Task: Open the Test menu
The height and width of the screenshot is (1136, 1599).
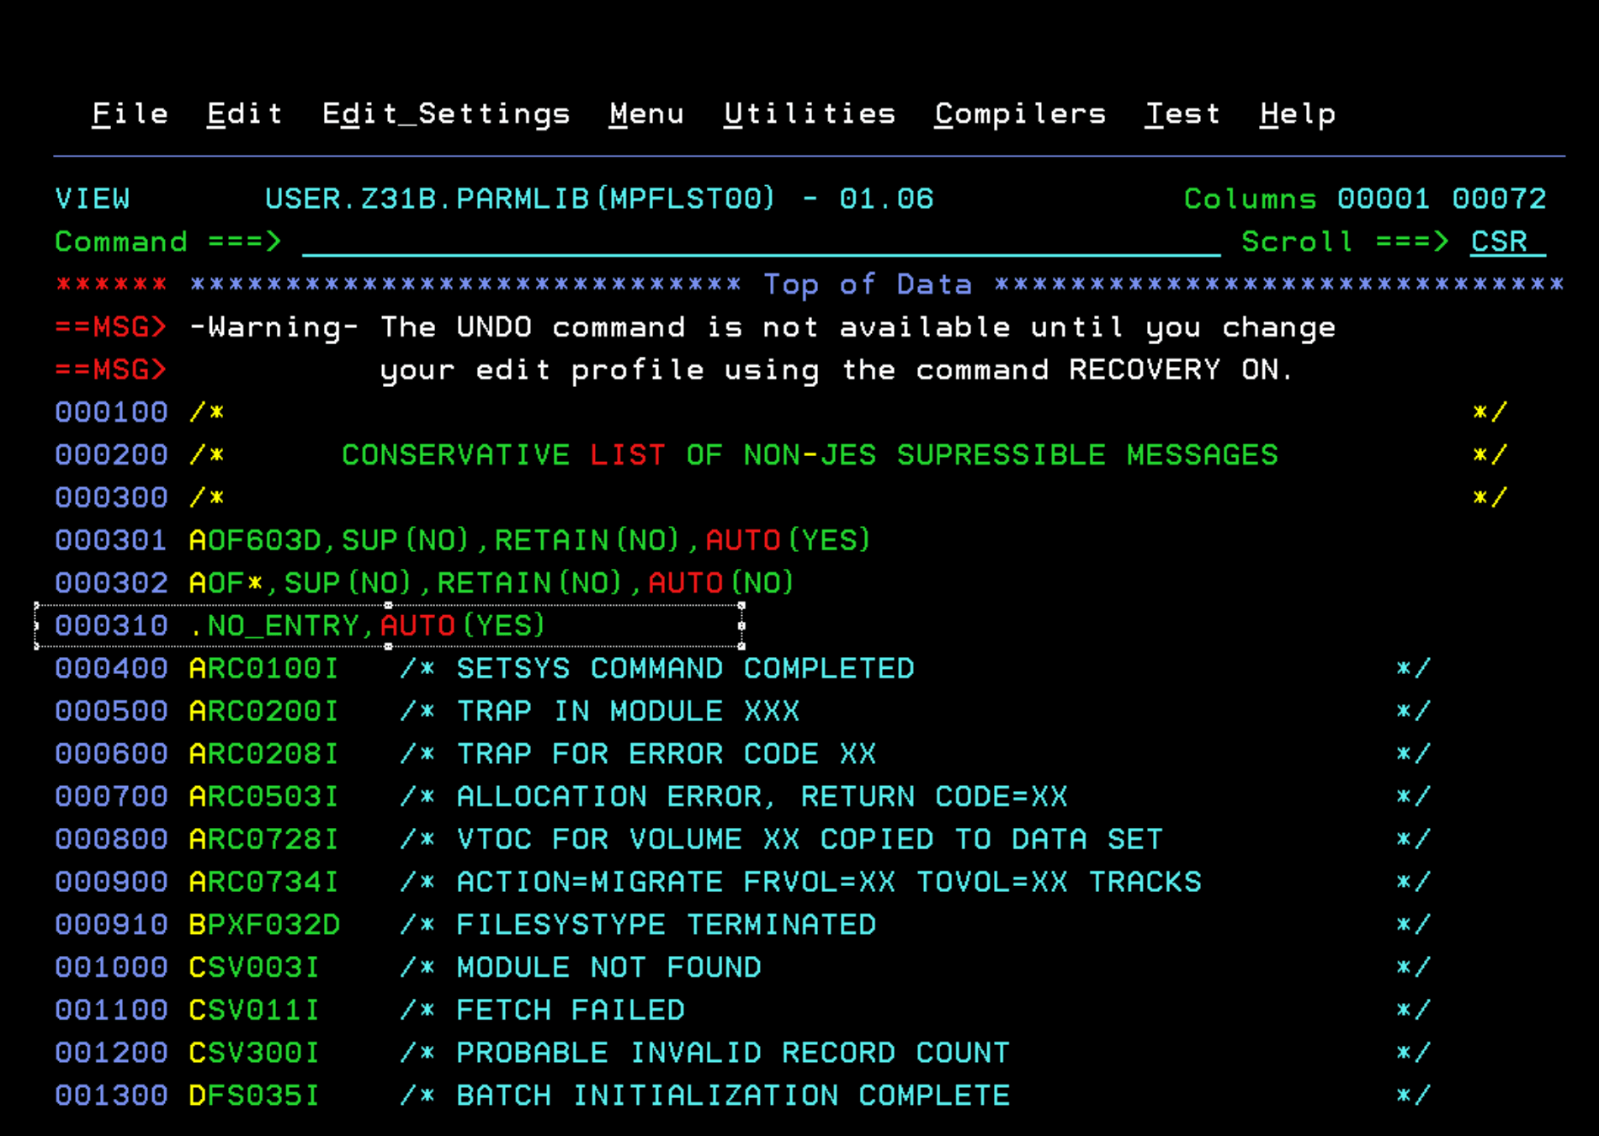Action: click(x=1182, y=114)
